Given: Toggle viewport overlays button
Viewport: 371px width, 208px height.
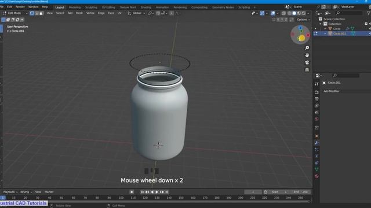Looking at the screenshot, I should coord(273,13).
